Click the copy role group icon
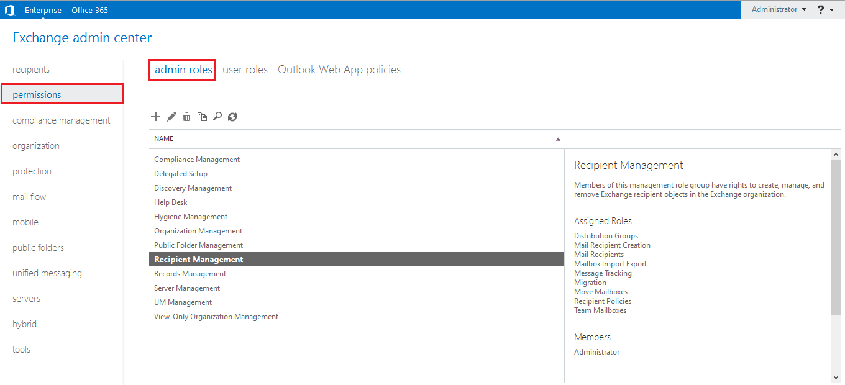Screen dimensions: 845x385 [x=202, y=117]
